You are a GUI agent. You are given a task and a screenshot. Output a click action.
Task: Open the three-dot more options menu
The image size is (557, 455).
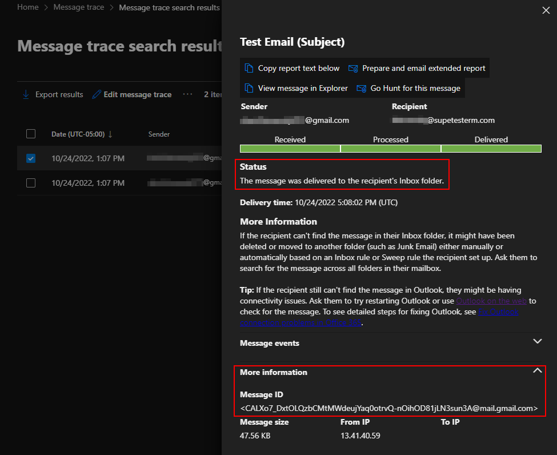coord(187,94)
